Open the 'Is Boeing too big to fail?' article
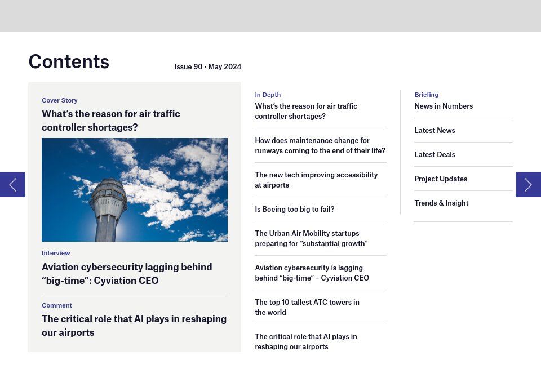This screenshot has height=369, width=541. (294, 209)
